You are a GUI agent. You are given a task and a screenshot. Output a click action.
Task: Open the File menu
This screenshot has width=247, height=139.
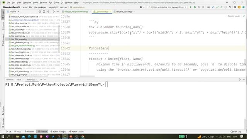8,3
